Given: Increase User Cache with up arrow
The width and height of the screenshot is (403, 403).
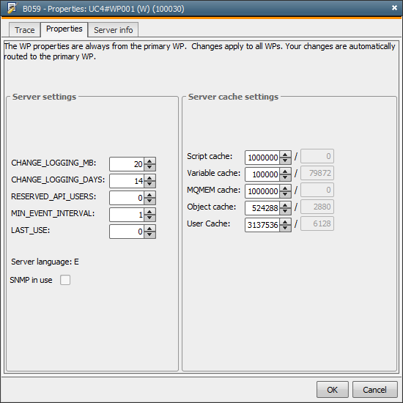Looking at the screenshot, I should tap(285, 221).
